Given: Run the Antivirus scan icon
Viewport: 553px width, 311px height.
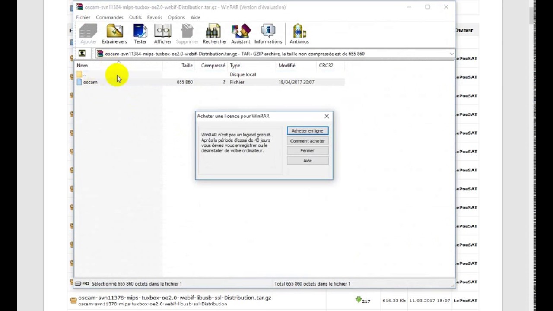Looking at the screenshot, I should coord(299,34).
